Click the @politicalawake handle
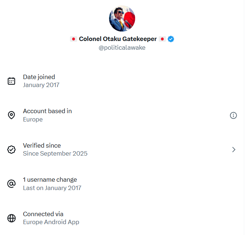The width and height of the screenshot is (250, 235). 122,48
